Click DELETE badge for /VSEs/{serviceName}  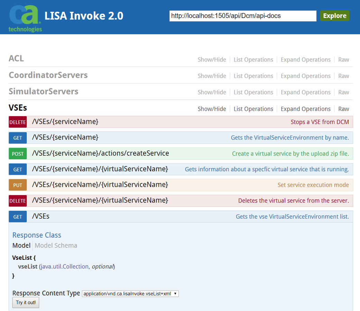pyautogui.click(x=18, y=122)
